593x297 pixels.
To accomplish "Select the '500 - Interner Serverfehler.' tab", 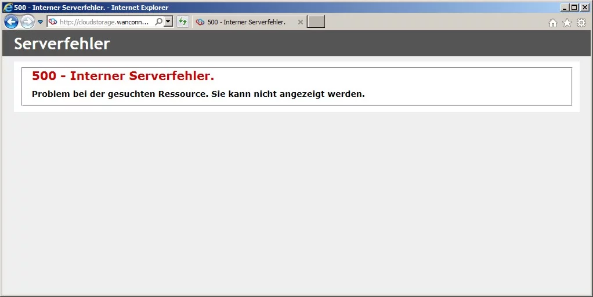I will click(x=250, y=22).
